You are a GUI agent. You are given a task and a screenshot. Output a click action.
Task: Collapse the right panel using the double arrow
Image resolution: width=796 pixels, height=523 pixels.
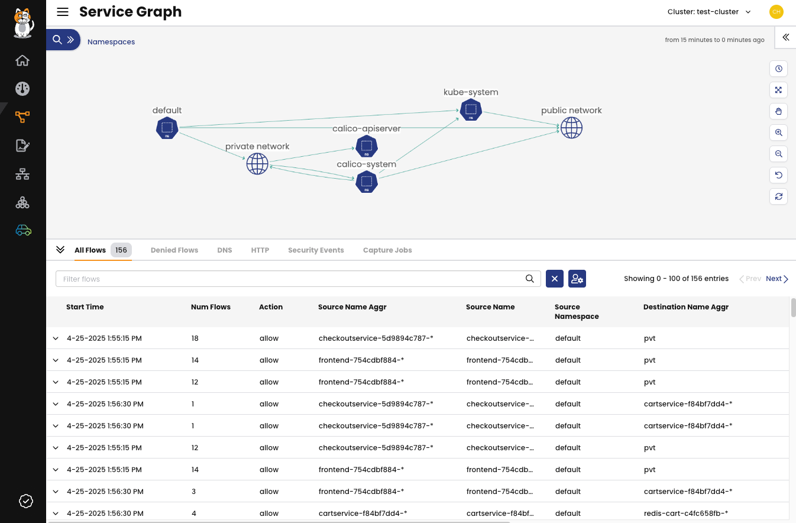pyautogui.click(x=785, y=37)
